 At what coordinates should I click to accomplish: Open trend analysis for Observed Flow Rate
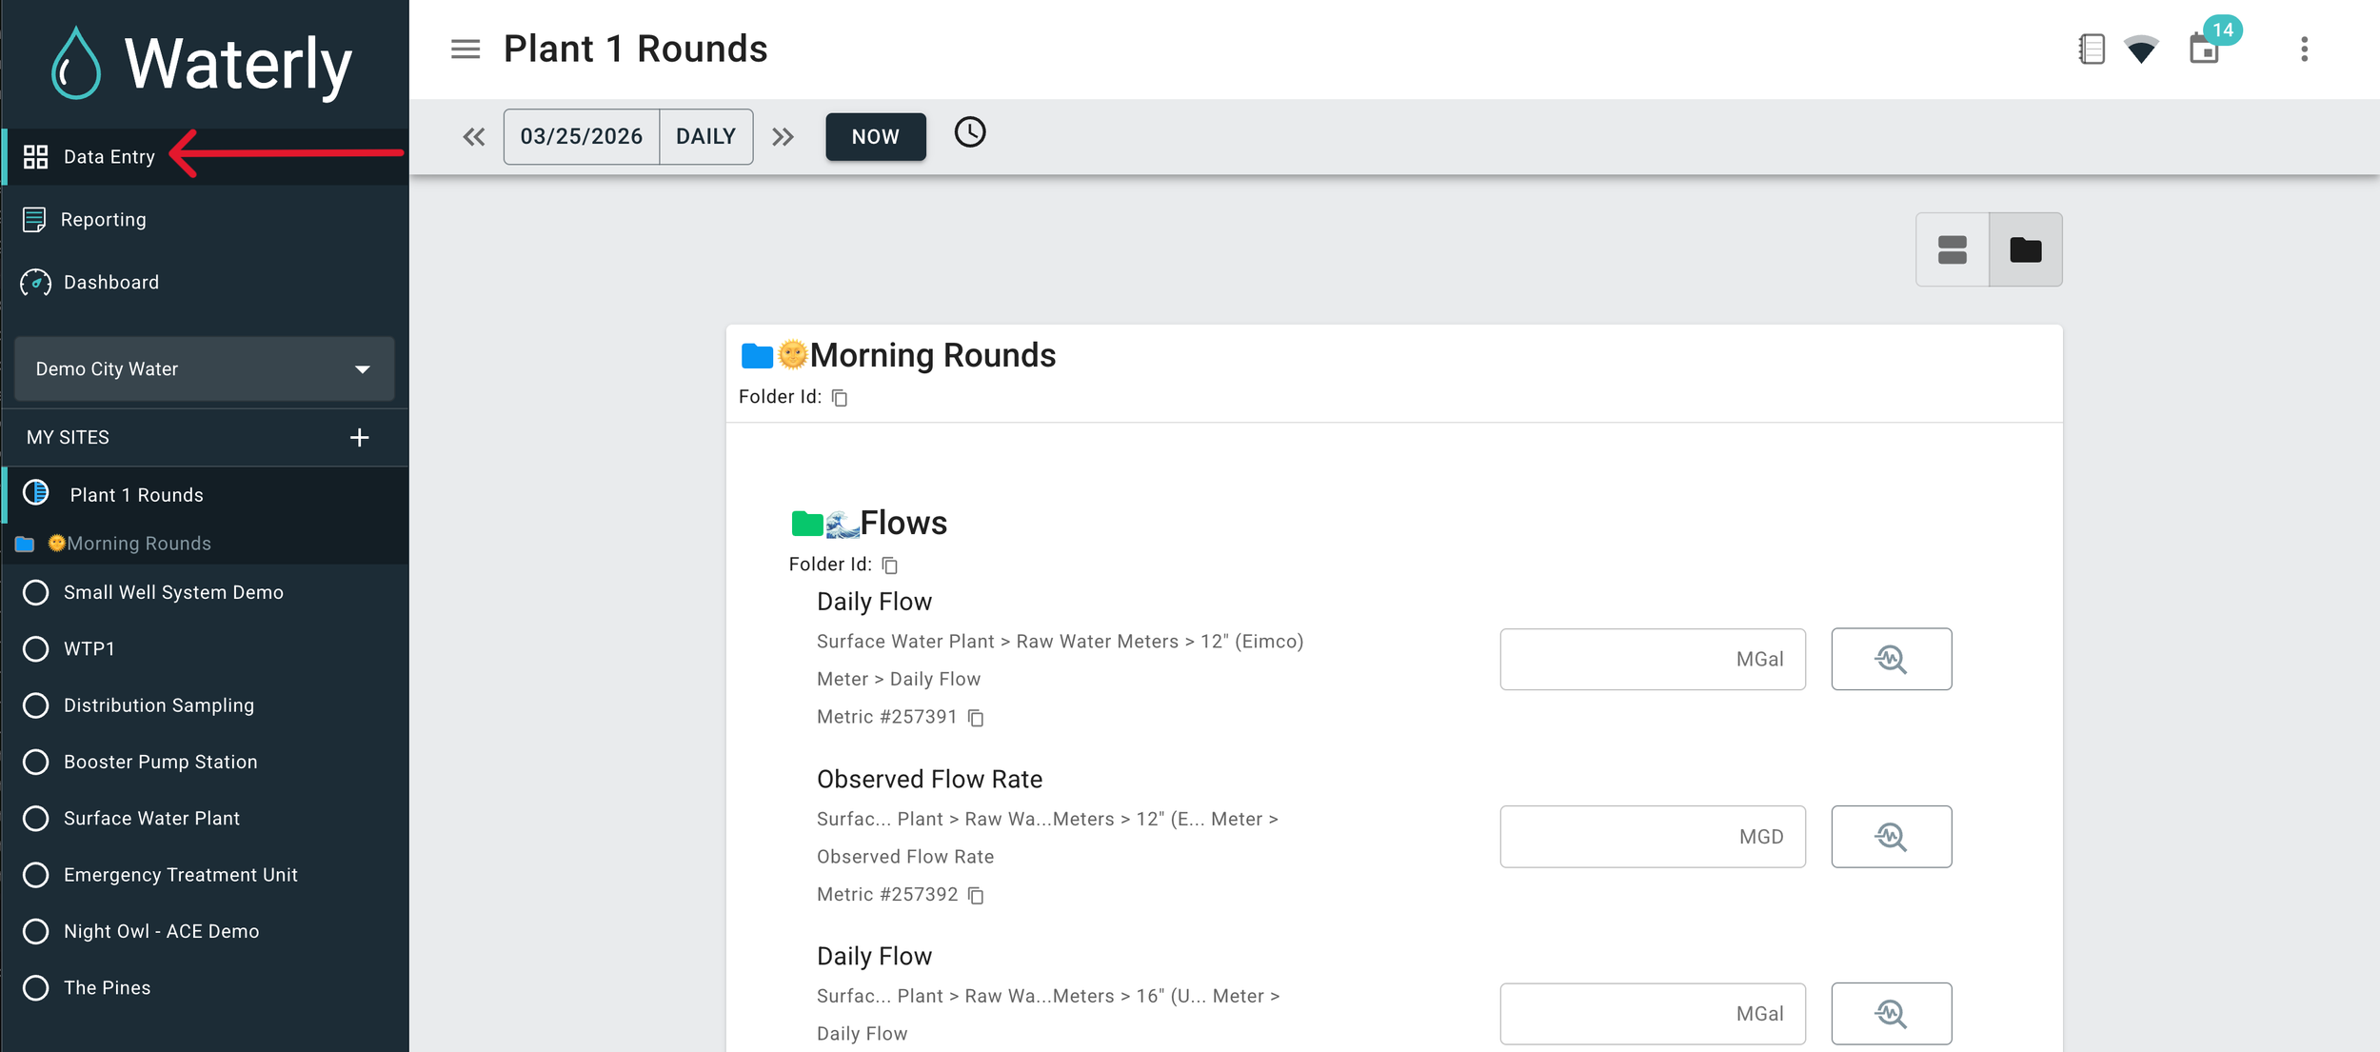(1891, 837)
